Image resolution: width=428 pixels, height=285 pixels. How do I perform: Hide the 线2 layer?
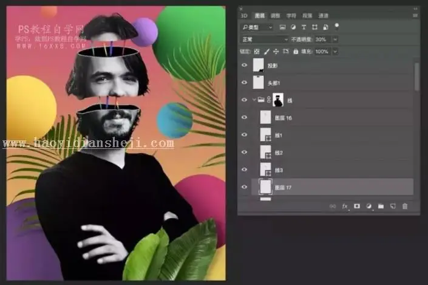244,152
